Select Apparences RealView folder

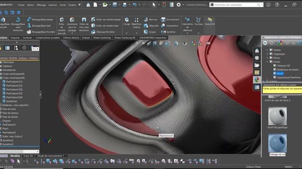287,77
